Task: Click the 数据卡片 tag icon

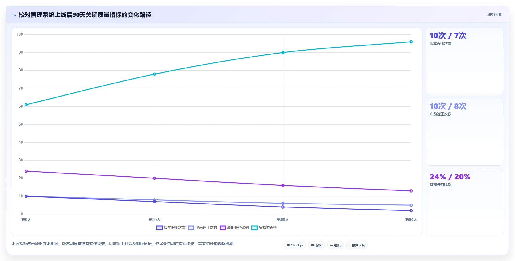Action: click(350, 245)
